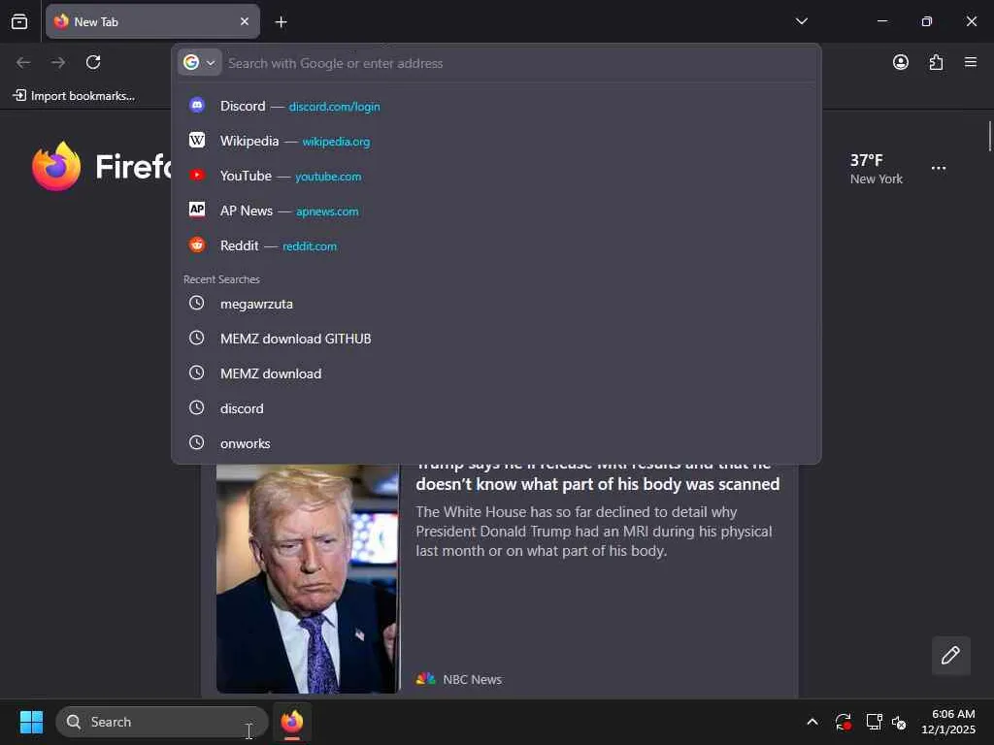Open the Firefox View tab list icon
This screenshot has width=994, height=745.
19,21
